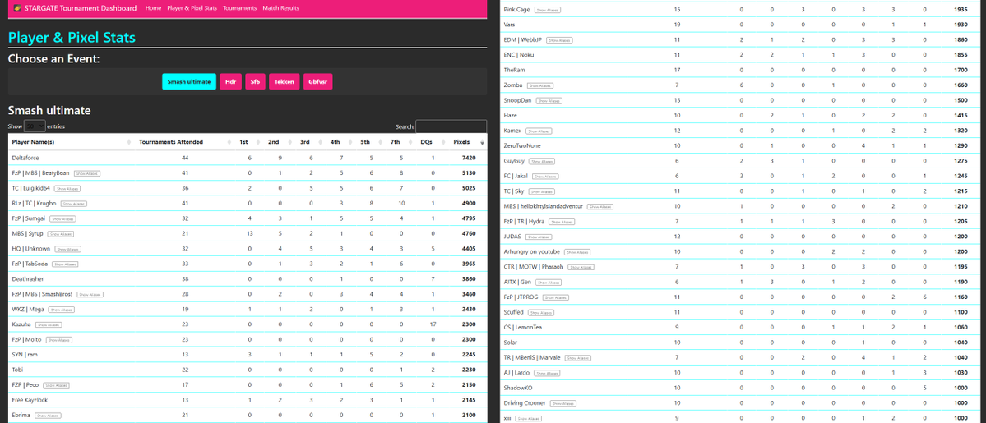Image resolution: width=986 pixels, height=423 pixels.
Task: Show aliases for AITX | Gen
Action: click(549, 282)
